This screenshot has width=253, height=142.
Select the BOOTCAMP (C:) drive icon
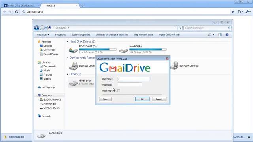74,50
